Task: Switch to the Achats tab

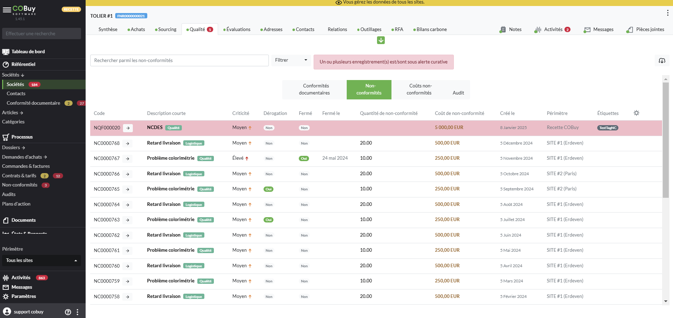Action: pyautogui.click(x=136, y=30)
